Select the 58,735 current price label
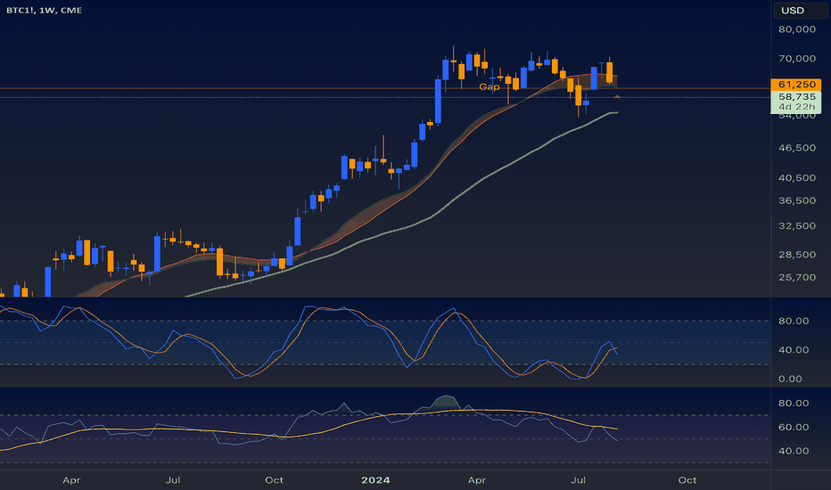 [796, 96]
